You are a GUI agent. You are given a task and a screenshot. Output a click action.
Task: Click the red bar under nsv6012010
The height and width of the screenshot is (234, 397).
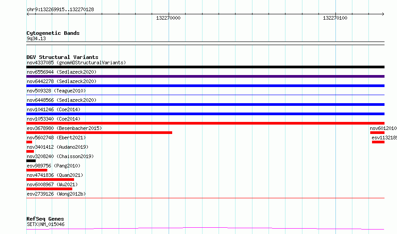click(x=377, y=133)
